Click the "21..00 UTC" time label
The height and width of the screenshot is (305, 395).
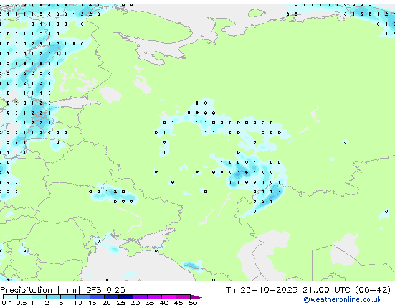point(326,290)
